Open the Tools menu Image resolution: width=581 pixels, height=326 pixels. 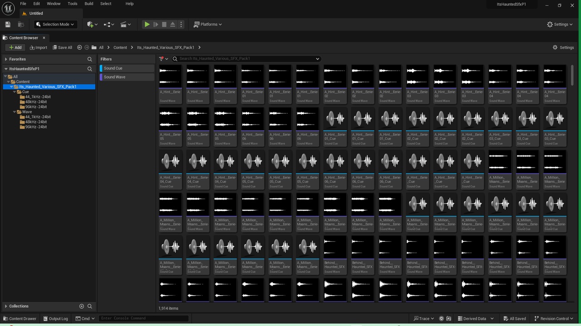pos(73,4)
